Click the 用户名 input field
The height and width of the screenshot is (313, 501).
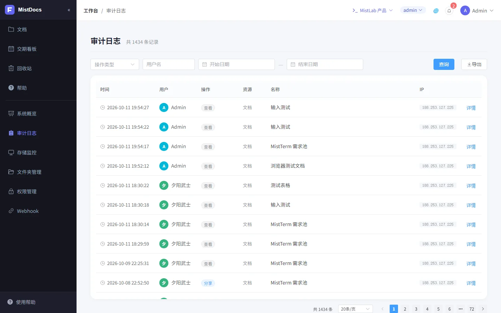tap(169, 64)
